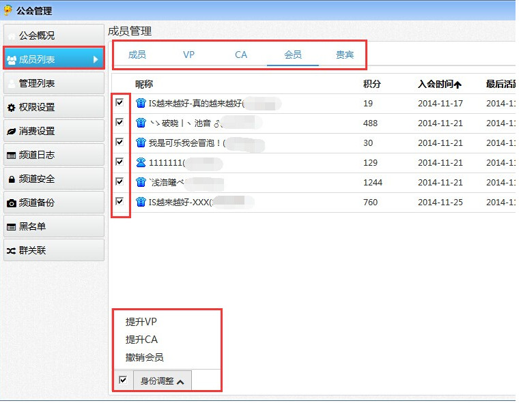
Task: Click the gear icon beside 权限设置
Action: click(x=11, y=108)
